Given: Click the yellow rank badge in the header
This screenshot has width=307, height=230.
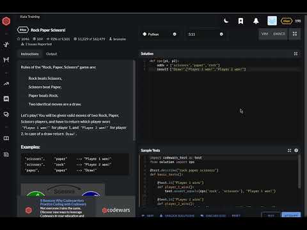Looking at the screenshot, I should [287, 21].
